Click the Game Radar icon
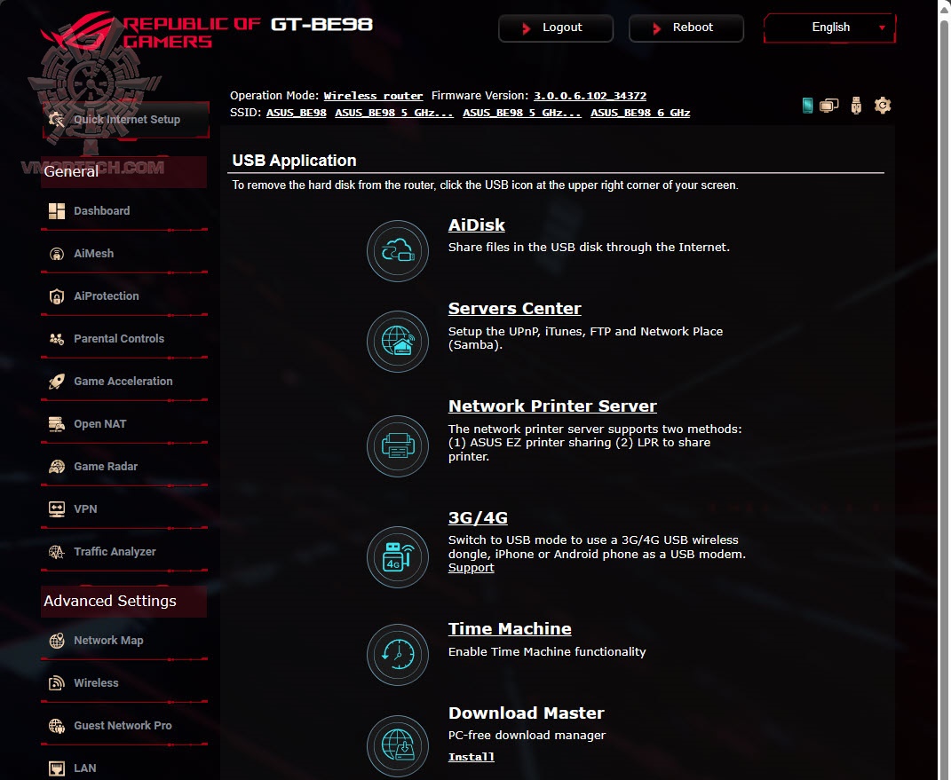The height and width of the screenshot is (780, 951). coord(57,467)
